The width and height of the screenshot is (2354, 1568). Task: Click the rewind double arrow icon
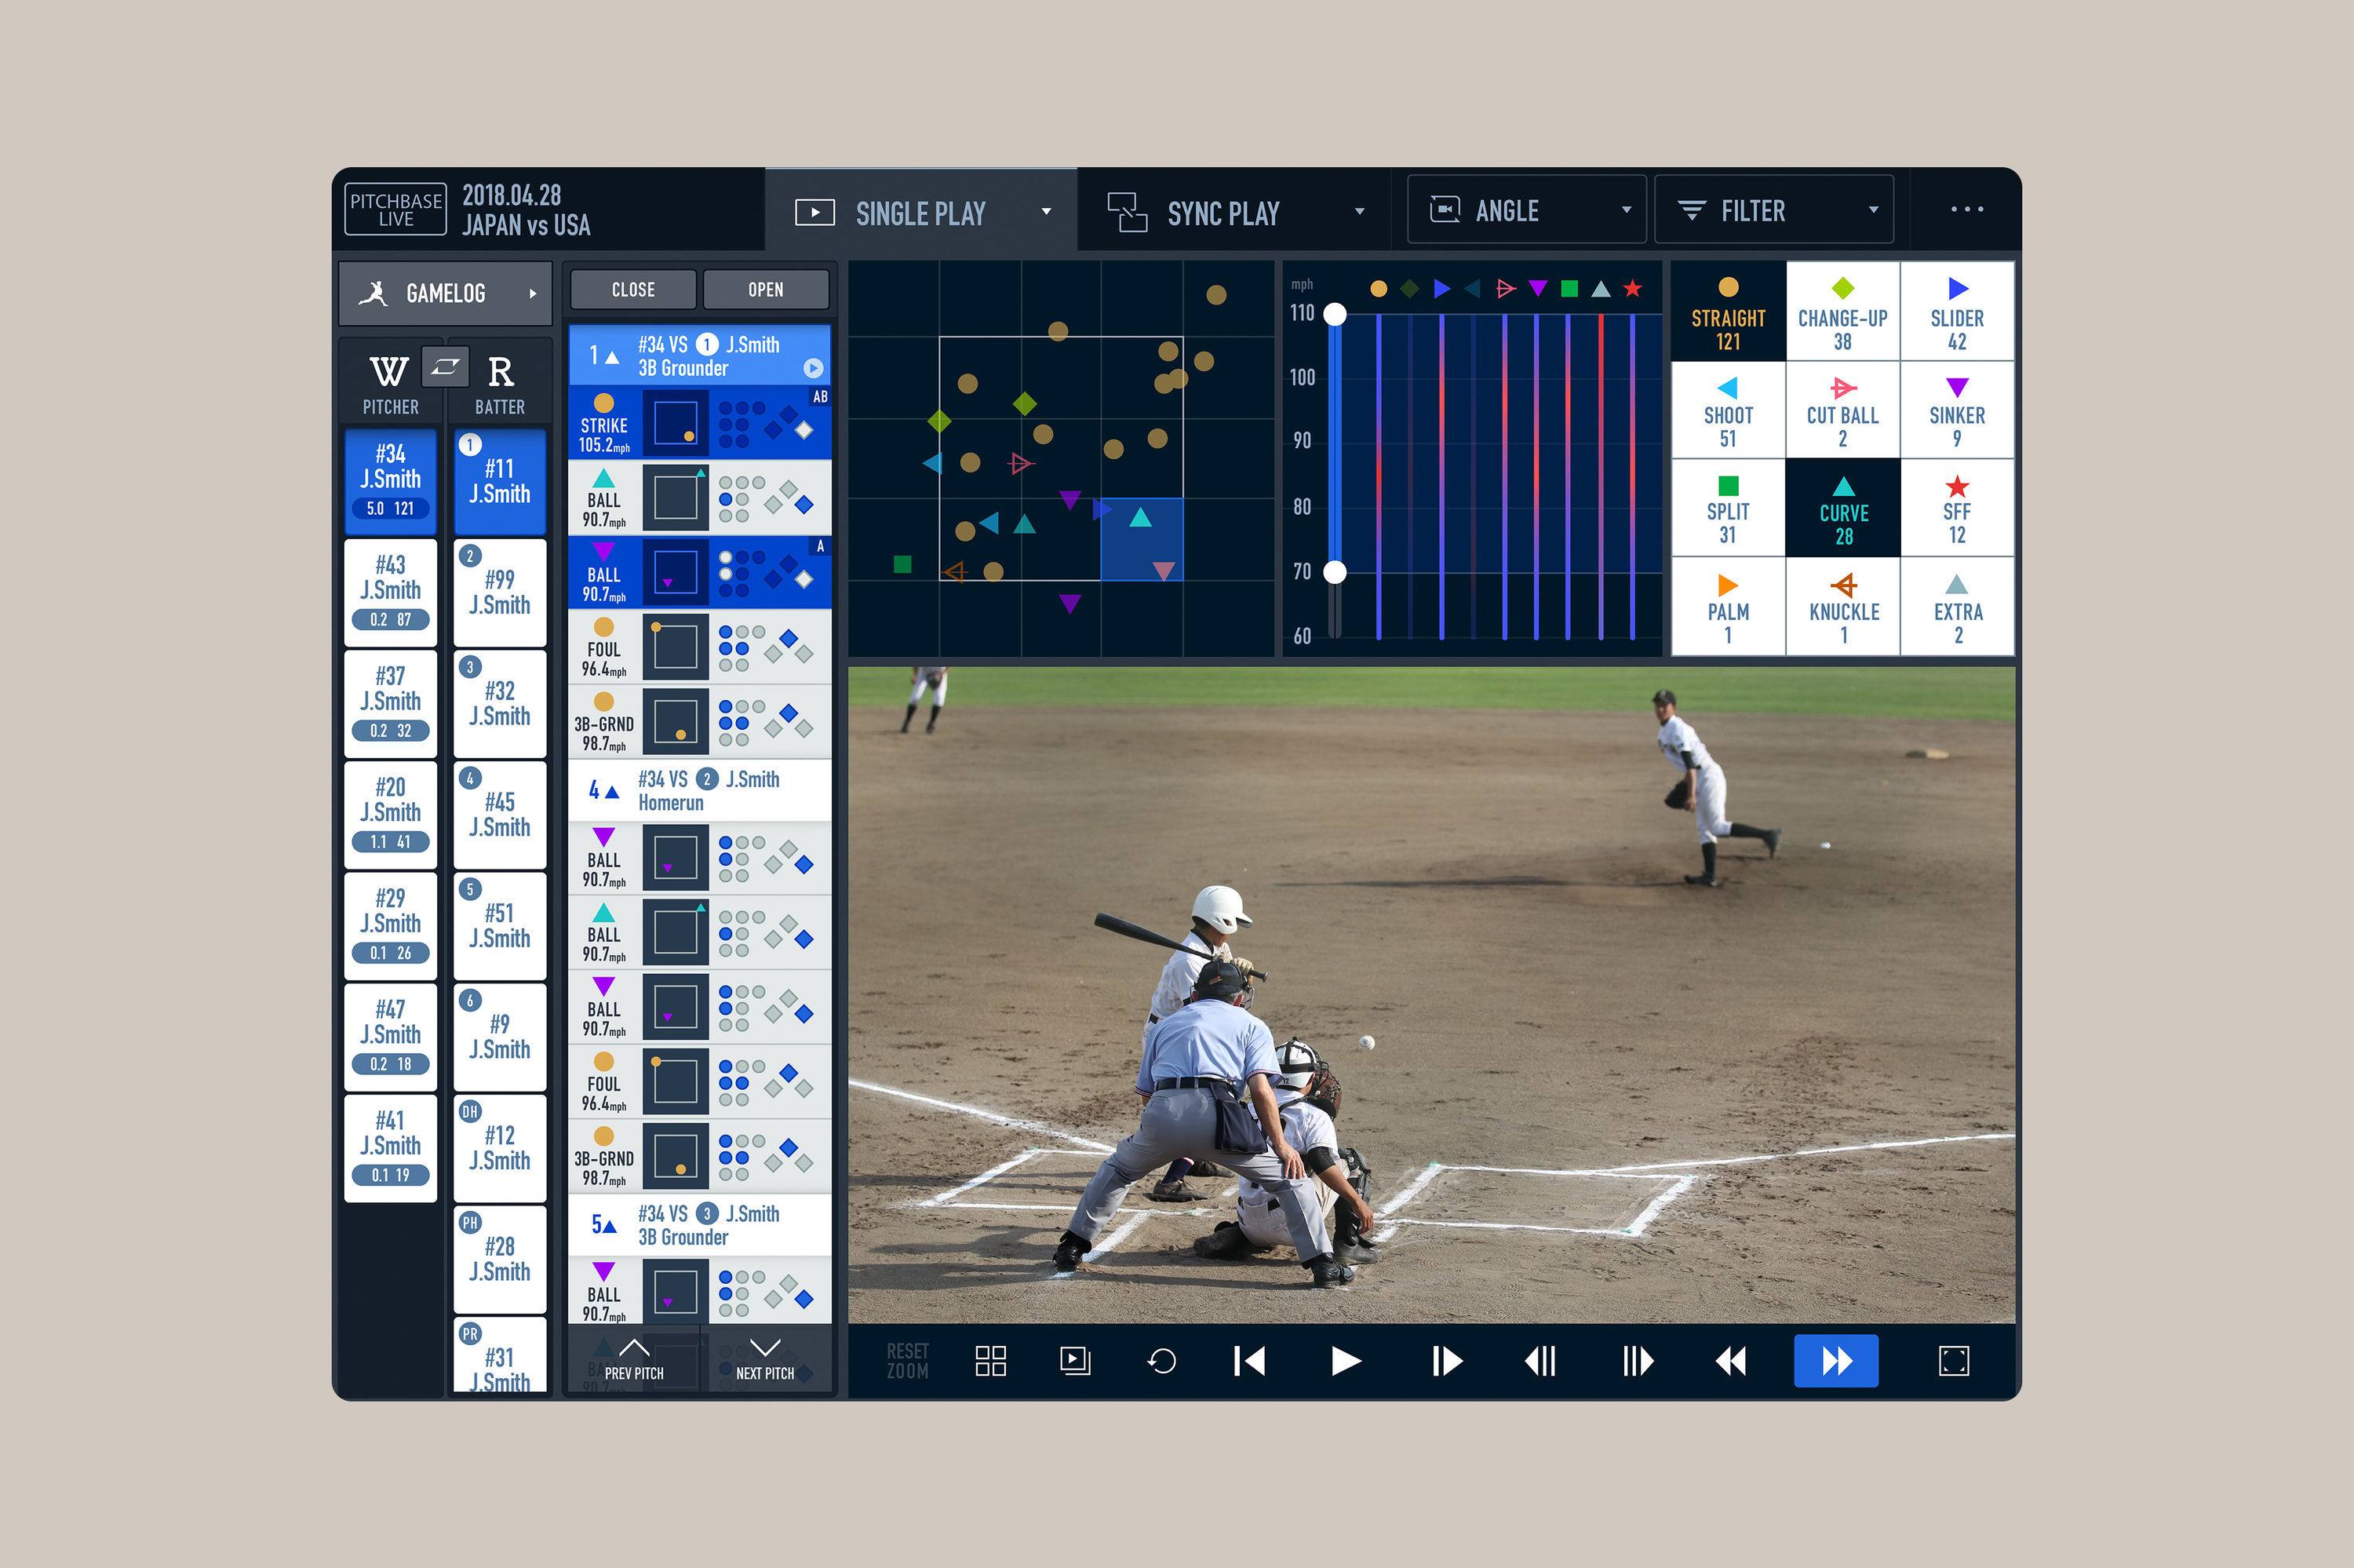pyautogui.click(x=1730, y=1361)
